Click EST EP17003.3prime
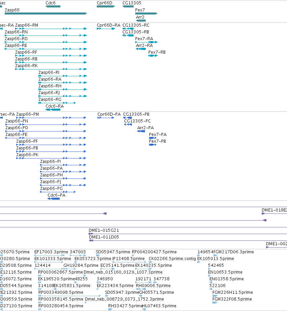This screenshot has width=287, height=311. 49,255
